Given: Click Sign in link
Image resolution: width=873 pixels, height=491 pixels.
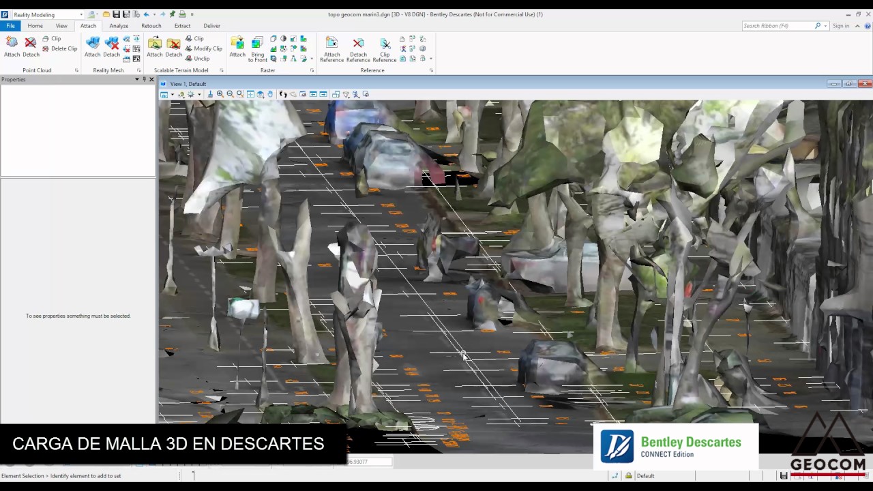Looking at the screenshot, I should pyautogui.click(x=841, y=26).
